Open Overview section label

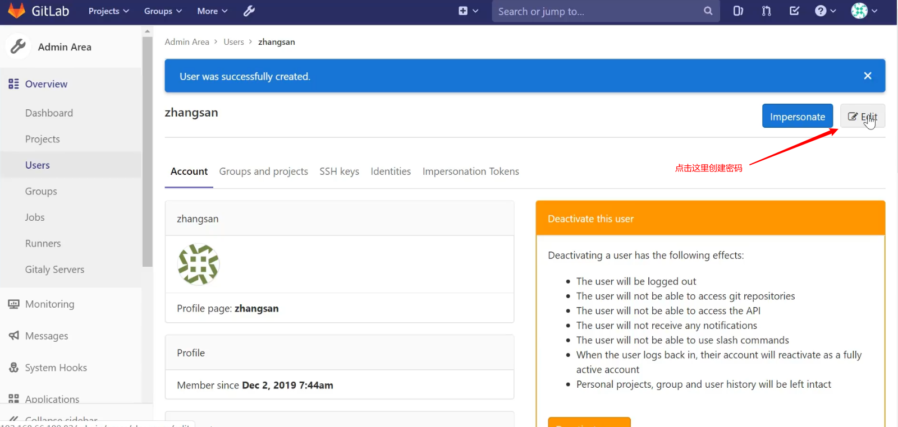tap(46, 84)
